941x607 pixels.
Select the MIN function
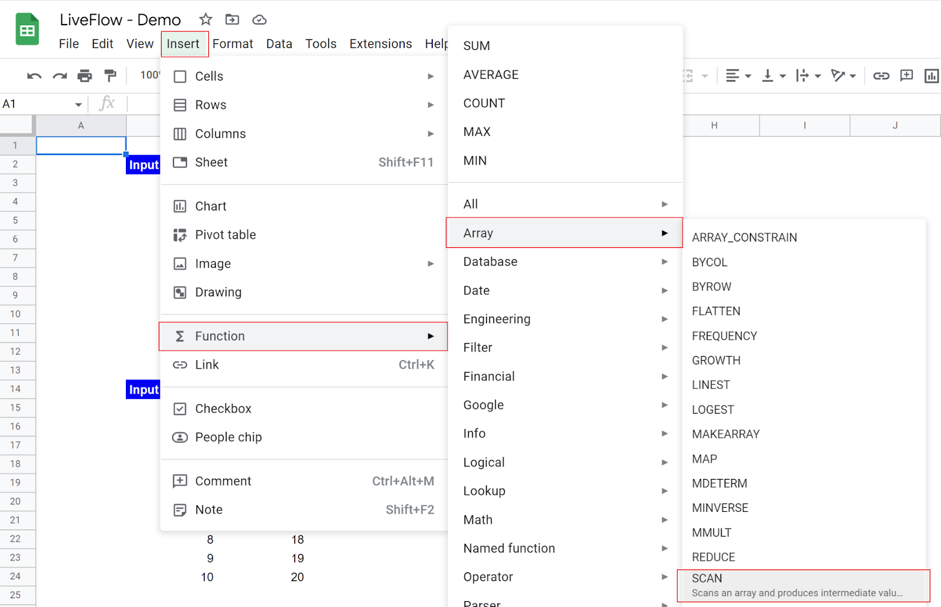coord(565,160)
